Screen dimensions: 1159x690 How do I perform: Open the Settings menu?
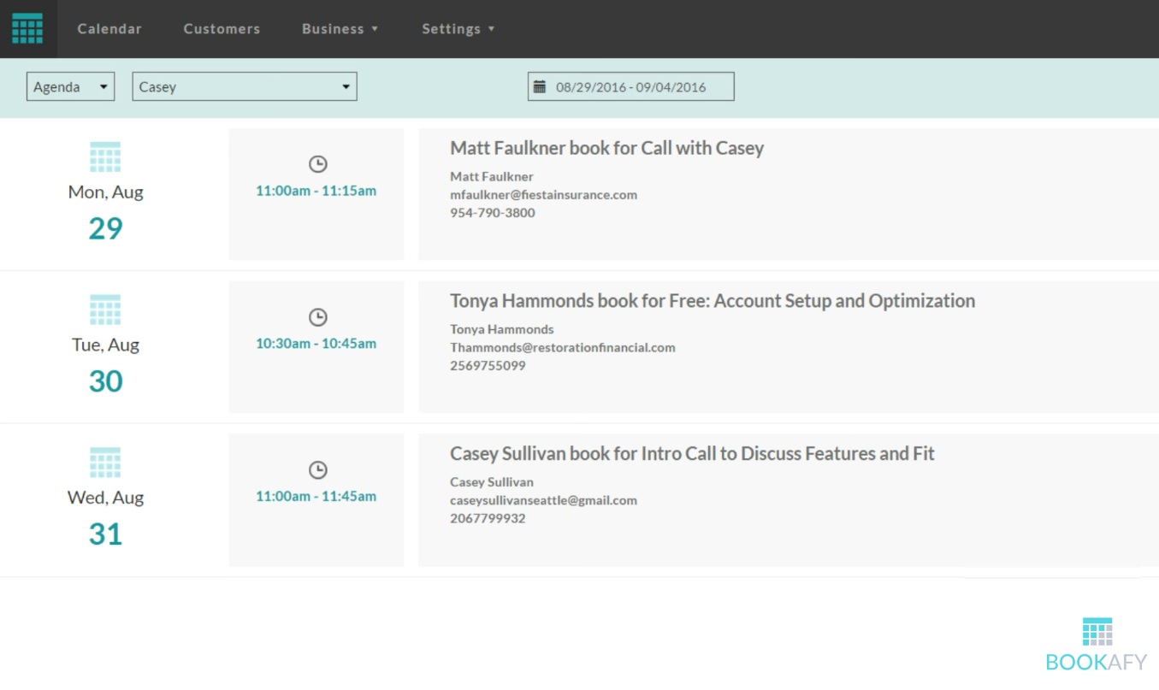point(458,29)
